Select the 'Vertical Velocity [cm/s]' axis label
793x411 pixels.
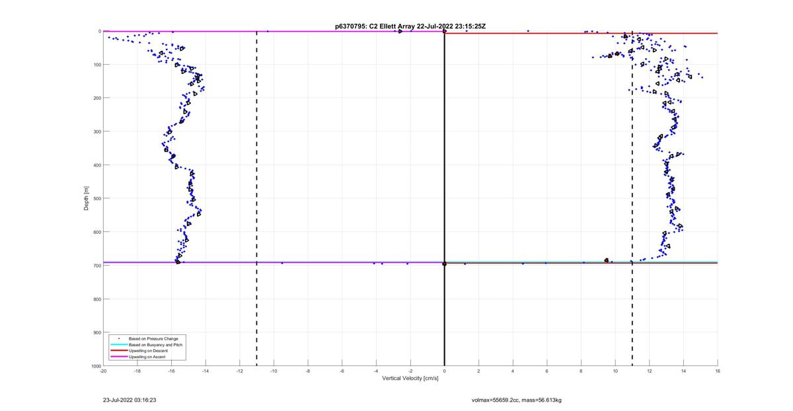(410, 379)
